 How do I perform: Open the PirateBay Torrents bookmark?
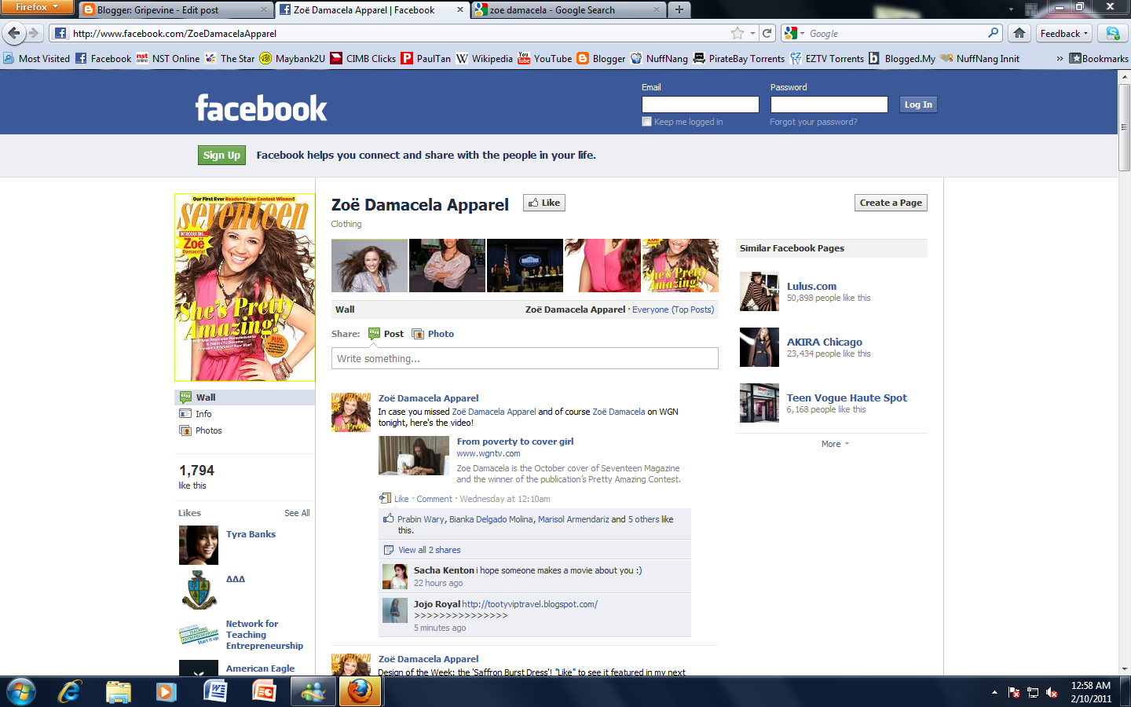[x=738, y=58]
